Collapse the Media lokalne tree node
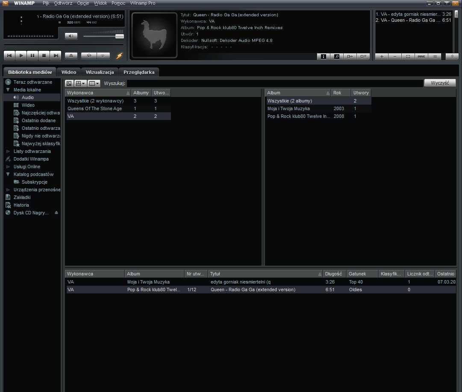This screenshot has height=392, width=462. pos(8,90)
